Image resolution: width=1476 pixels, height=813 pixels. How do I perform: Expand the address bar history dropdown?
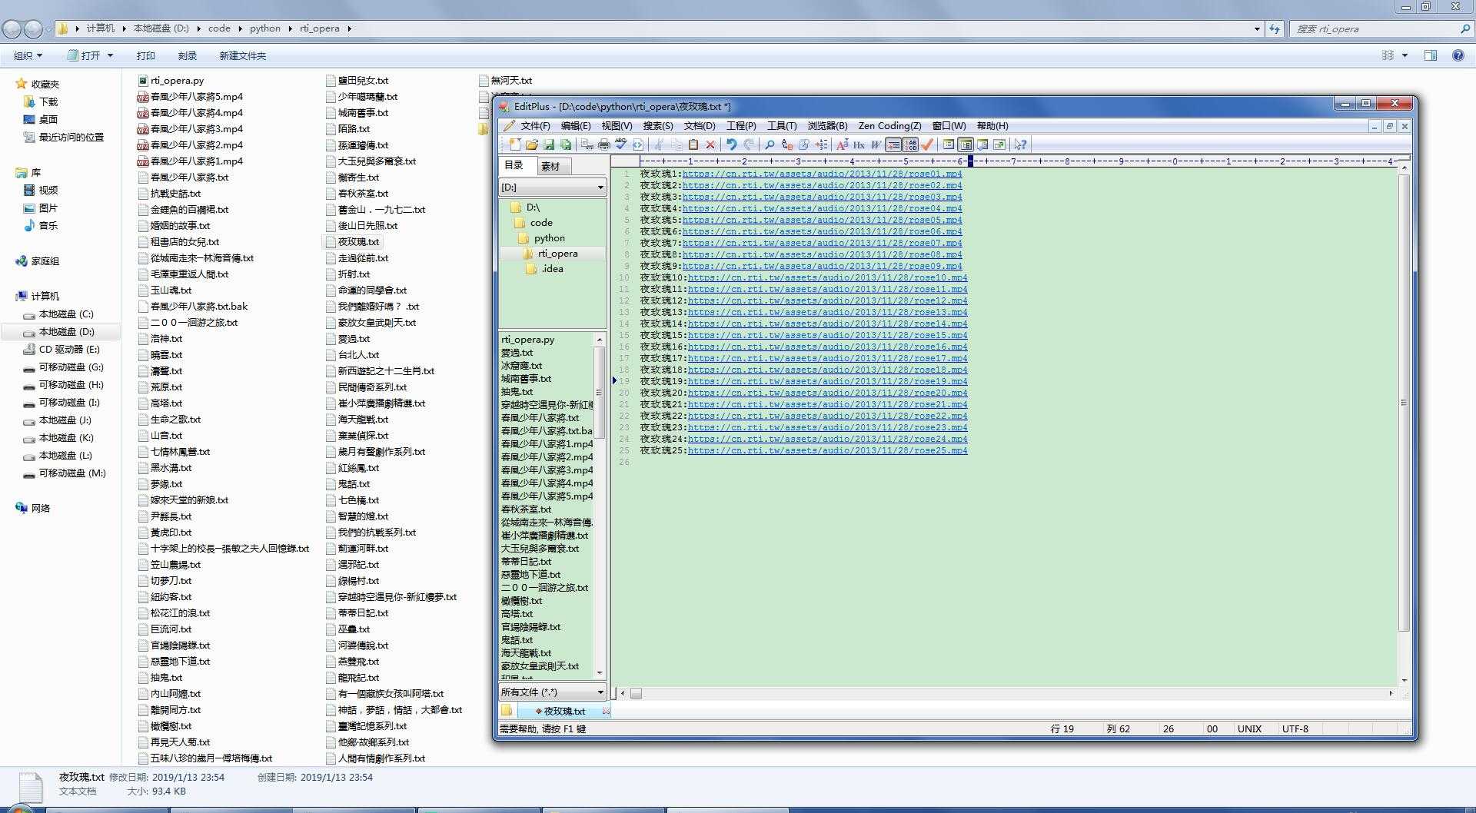click(x=1257, y=29)
